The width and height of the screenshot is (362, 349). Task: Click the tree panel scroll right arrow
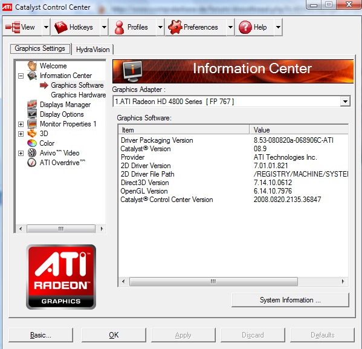pos(102,229)
